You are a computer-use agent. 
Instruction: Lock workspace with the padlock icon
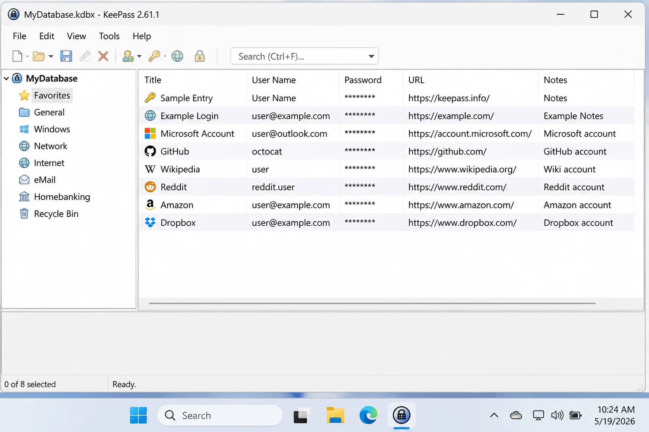point(200,56)
